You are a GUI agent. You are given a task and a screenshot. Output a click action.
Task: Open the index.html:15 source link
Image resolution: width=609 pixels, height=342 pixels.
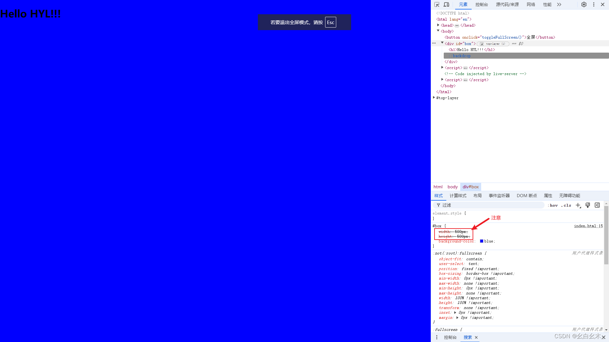pos(588,226)
